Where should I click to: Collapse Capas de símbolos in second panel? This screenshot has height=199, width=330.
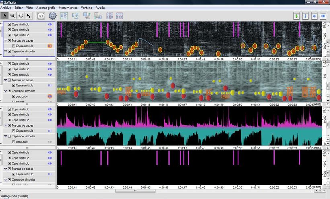click(6, 91)
